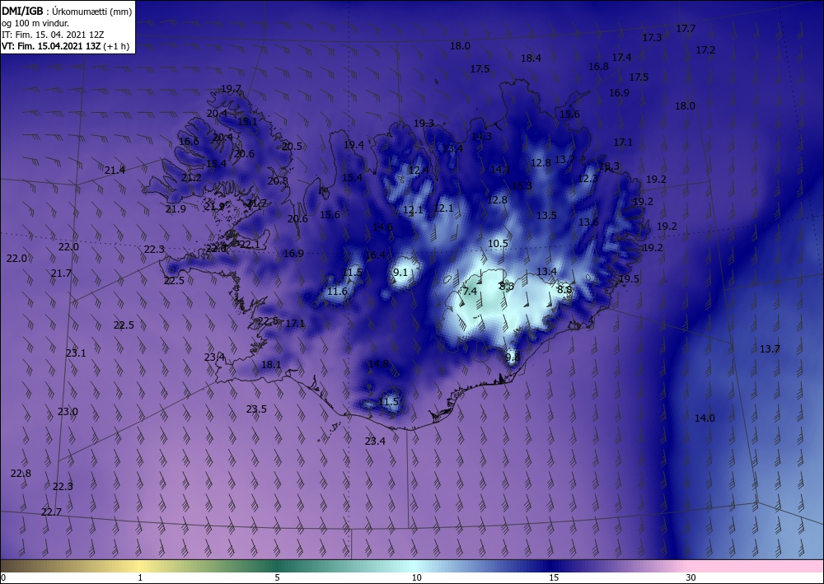Click the 22.7 value at the bottom left
This screenshot has height=584, width=824.
[51, 512]
